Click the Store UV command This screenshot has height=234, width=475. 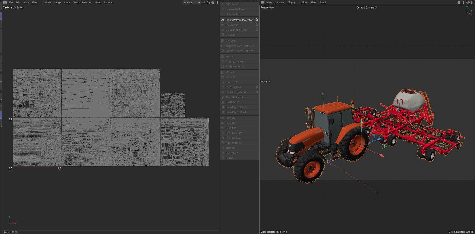239,148
